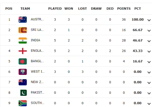
Task: Expand the Australia row details
Action: (149, 20)
